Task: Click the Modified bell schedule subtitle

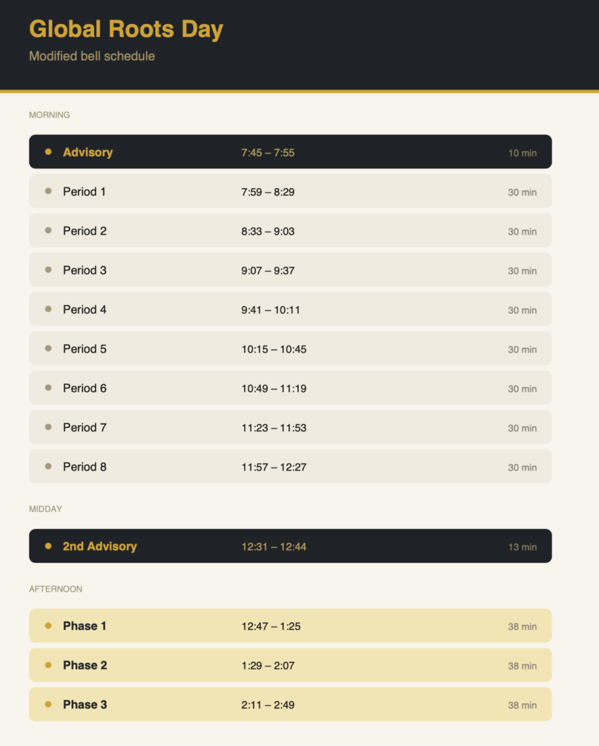Action: click(x=92, y=56)
